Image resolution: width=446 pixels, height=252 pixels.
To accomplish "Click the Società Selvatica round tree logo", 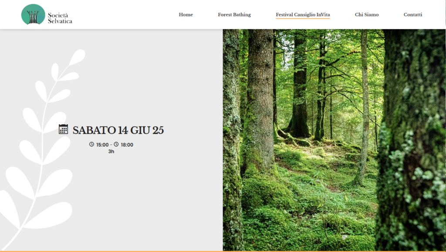I will (33, 14).
